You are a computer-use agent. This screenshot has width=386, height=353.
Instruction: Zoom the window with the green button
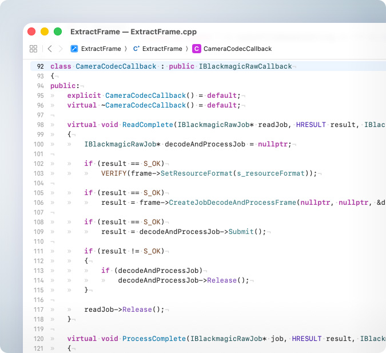[x=58, y=31]
